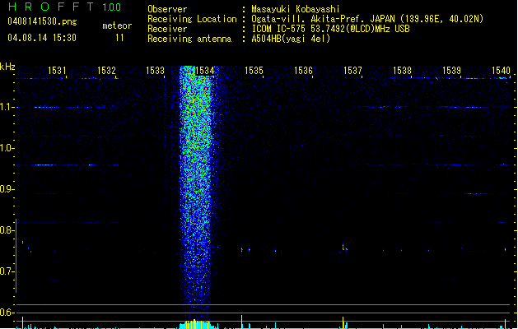Screen dimensions: 518x329
Task: Select the filename 0408141530.png
Action: [x=42, y=21]
